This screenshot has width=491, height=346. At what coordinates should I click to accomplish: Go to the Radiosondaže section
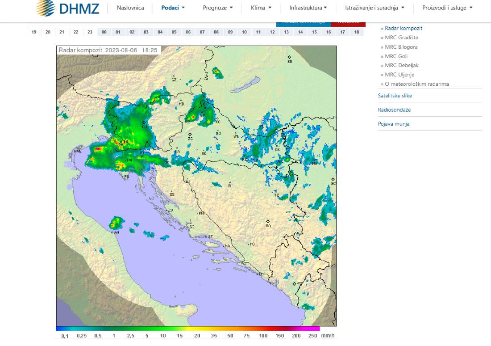pyautogui.click(x=394, y=110)
